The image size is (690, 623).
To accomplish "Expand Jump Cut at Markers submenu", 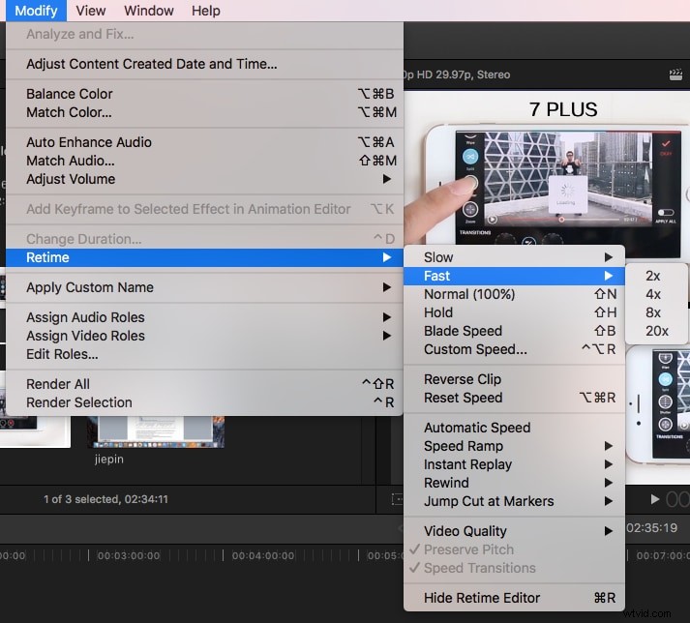I will pyautogui.click(x=514, y=501).
